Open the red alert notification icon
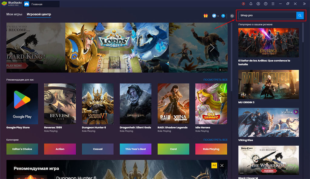Screen dimensions: 310x179 [x=243, y=4]
